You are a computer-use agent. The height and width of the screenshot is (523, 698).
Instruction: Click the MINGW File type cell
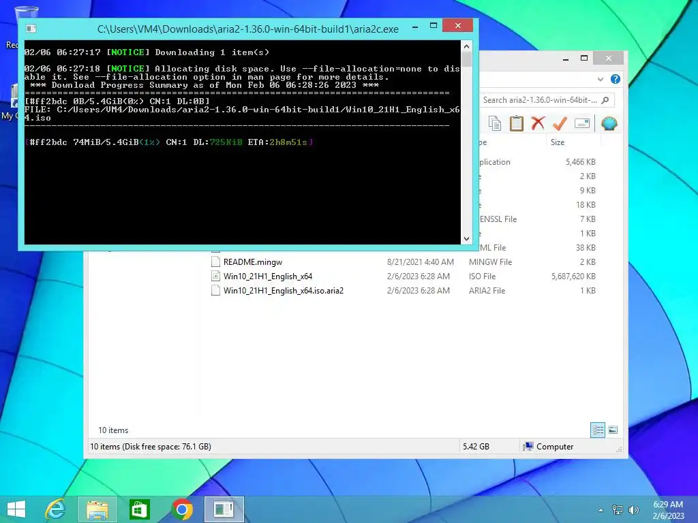491,262
